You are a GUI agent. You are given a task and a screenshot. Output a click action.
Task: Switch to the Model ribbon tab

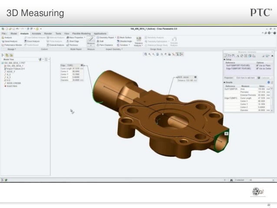point(14,33)
